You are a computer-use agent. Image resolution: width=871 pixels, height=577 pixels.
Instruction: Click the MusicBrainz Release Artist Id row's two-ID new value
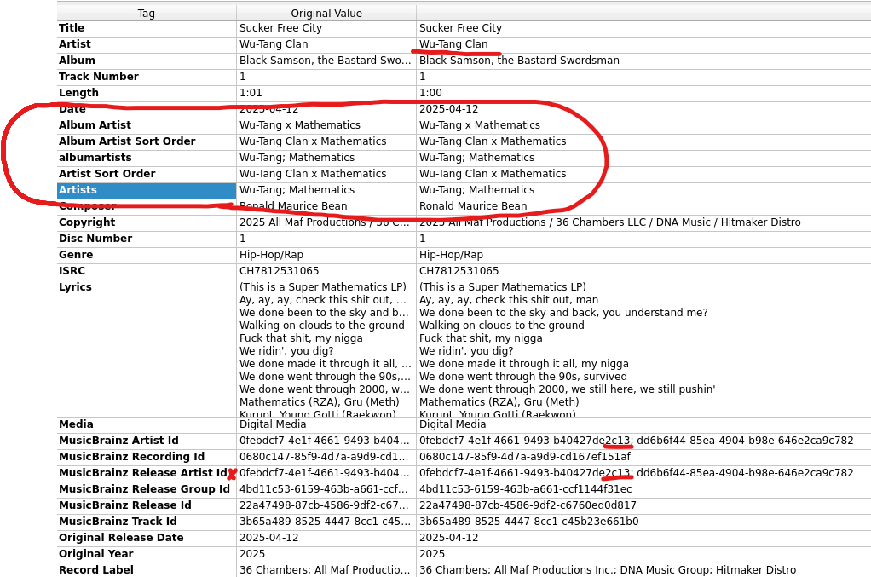point(636,473)
